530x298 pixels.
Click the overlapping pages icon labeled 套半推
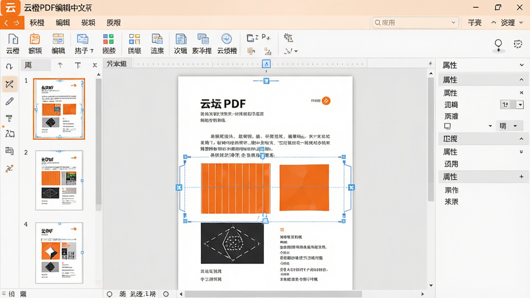point(202,39)
